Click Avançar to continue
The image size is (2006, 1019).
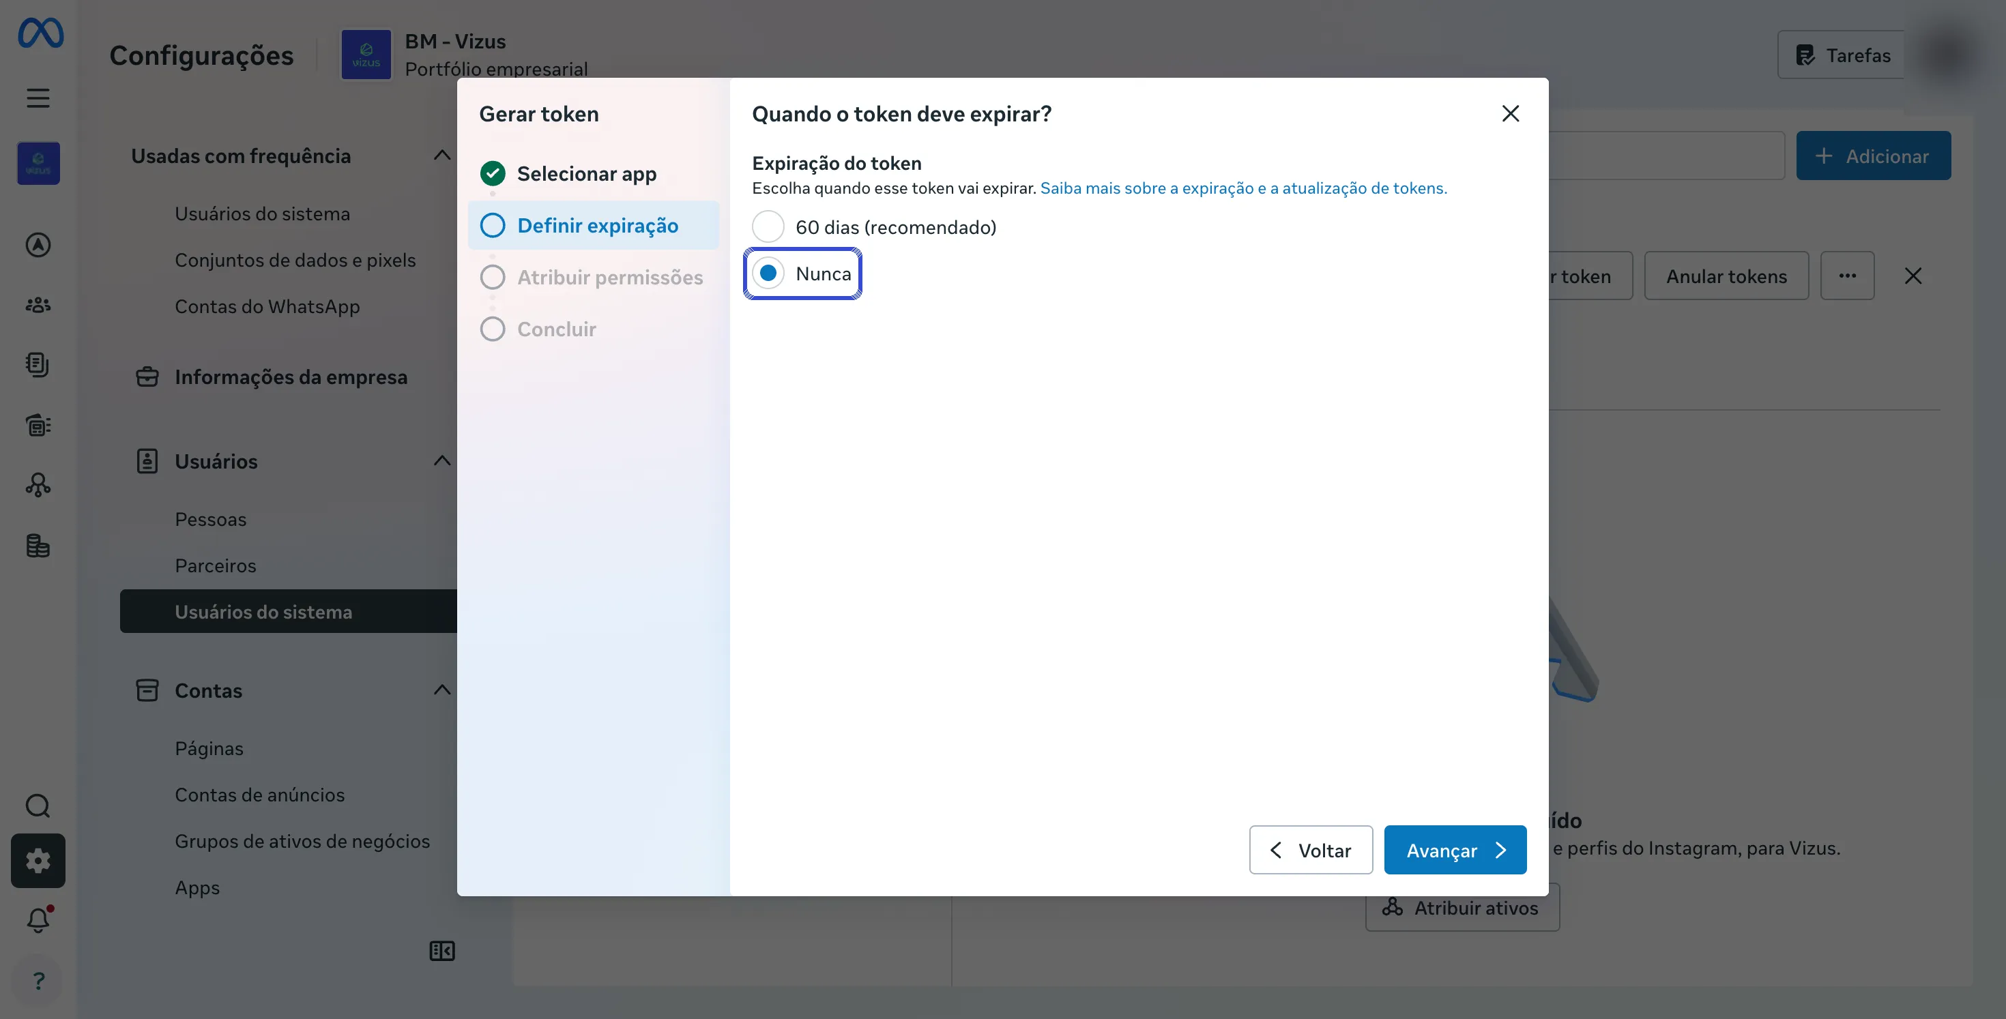pyautogui.click(x=1455, y=850)
